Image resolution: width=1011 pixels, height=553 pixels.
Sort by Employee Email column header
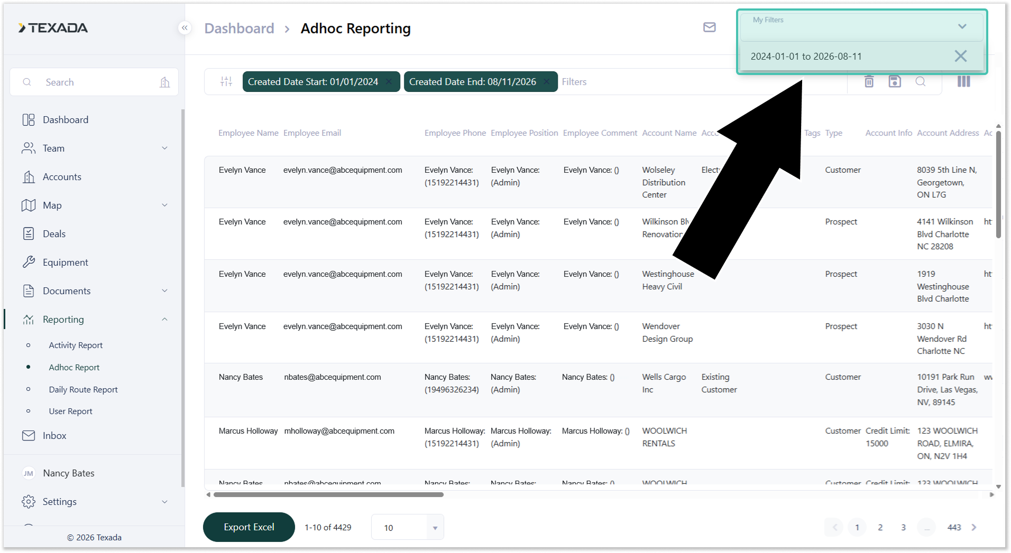point(312,133)
